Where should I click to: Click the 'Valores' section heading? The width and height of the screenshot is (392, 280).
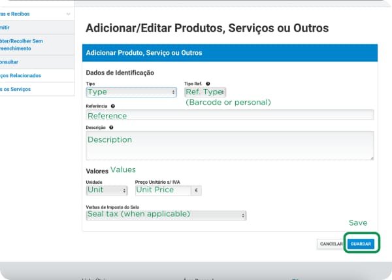tap(97, 171)
